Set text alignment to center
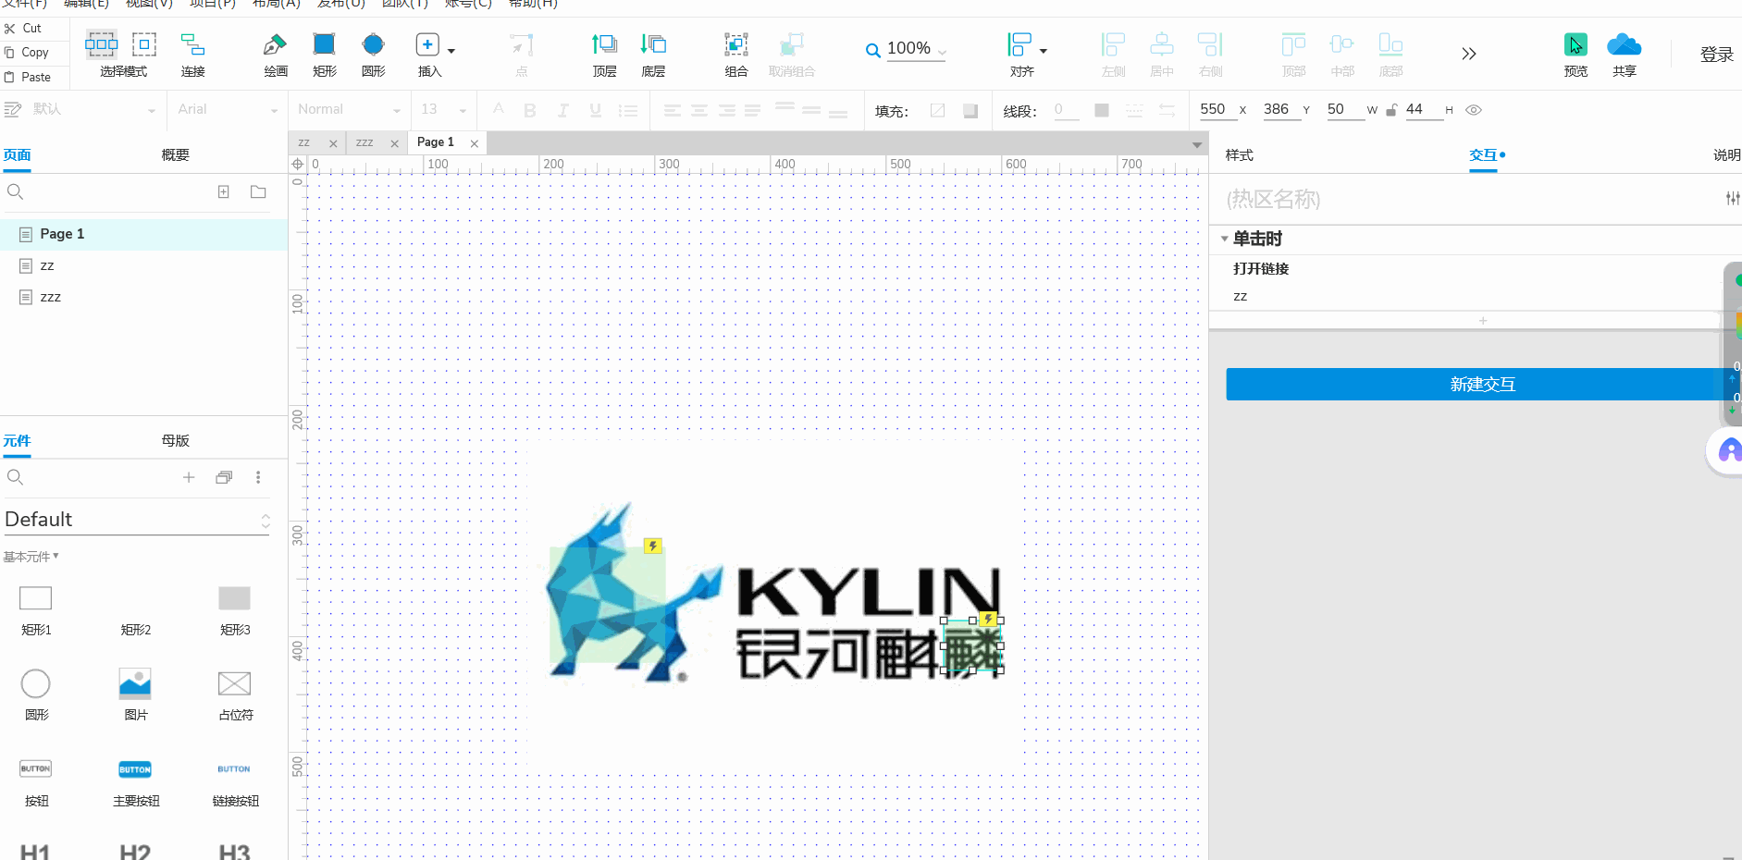This screenshot has width=1742, height=860. (x=699, y=111)
